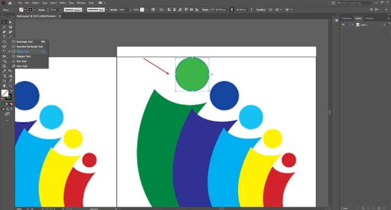The height and width of the screenshot is (210, 391).
Task: Open the Object menu
Action: click(36, 3)
